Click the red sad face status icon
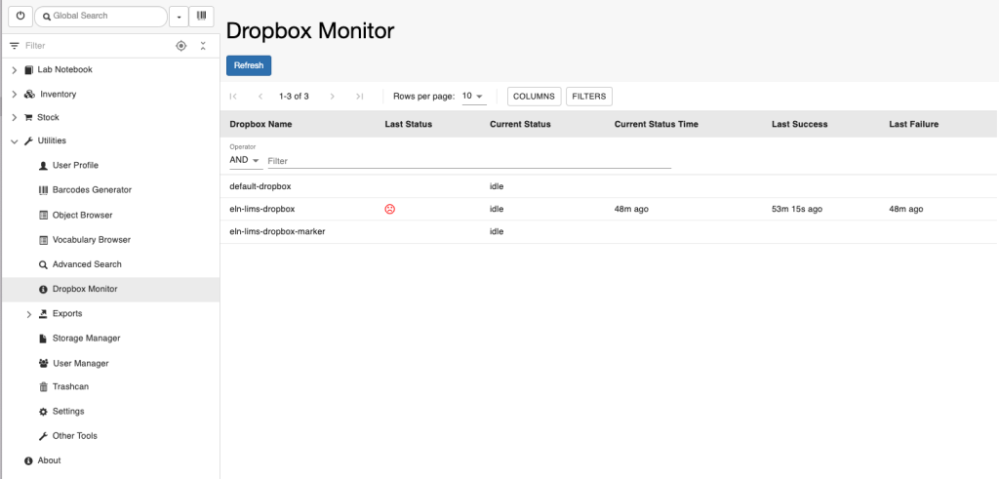 pos(390,209)
